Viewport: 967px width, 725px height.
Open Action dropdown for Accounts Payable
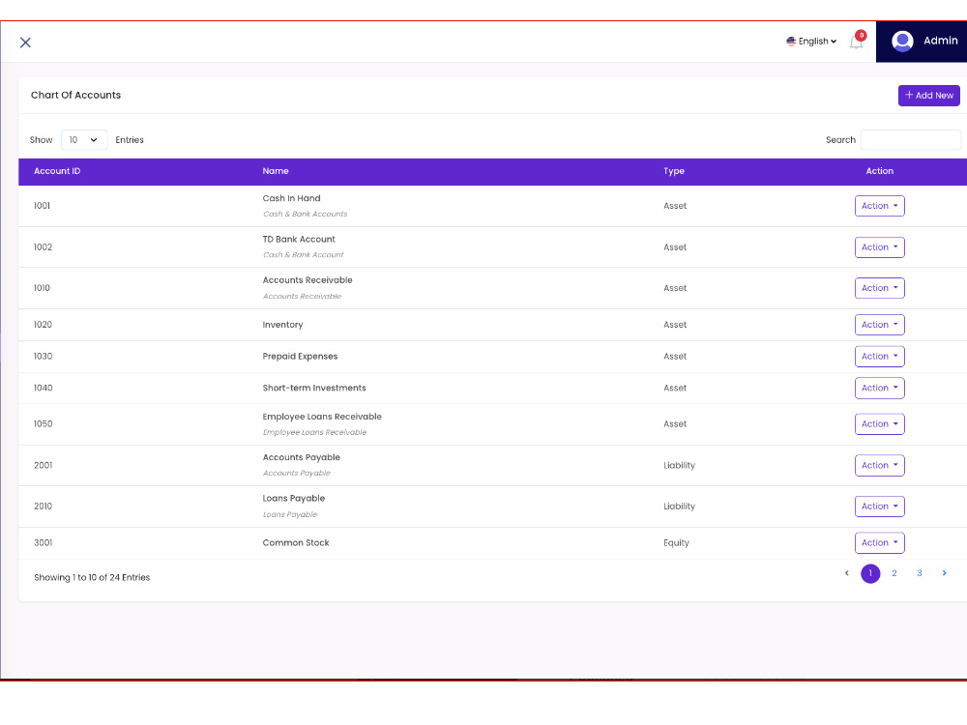[879, 466]
